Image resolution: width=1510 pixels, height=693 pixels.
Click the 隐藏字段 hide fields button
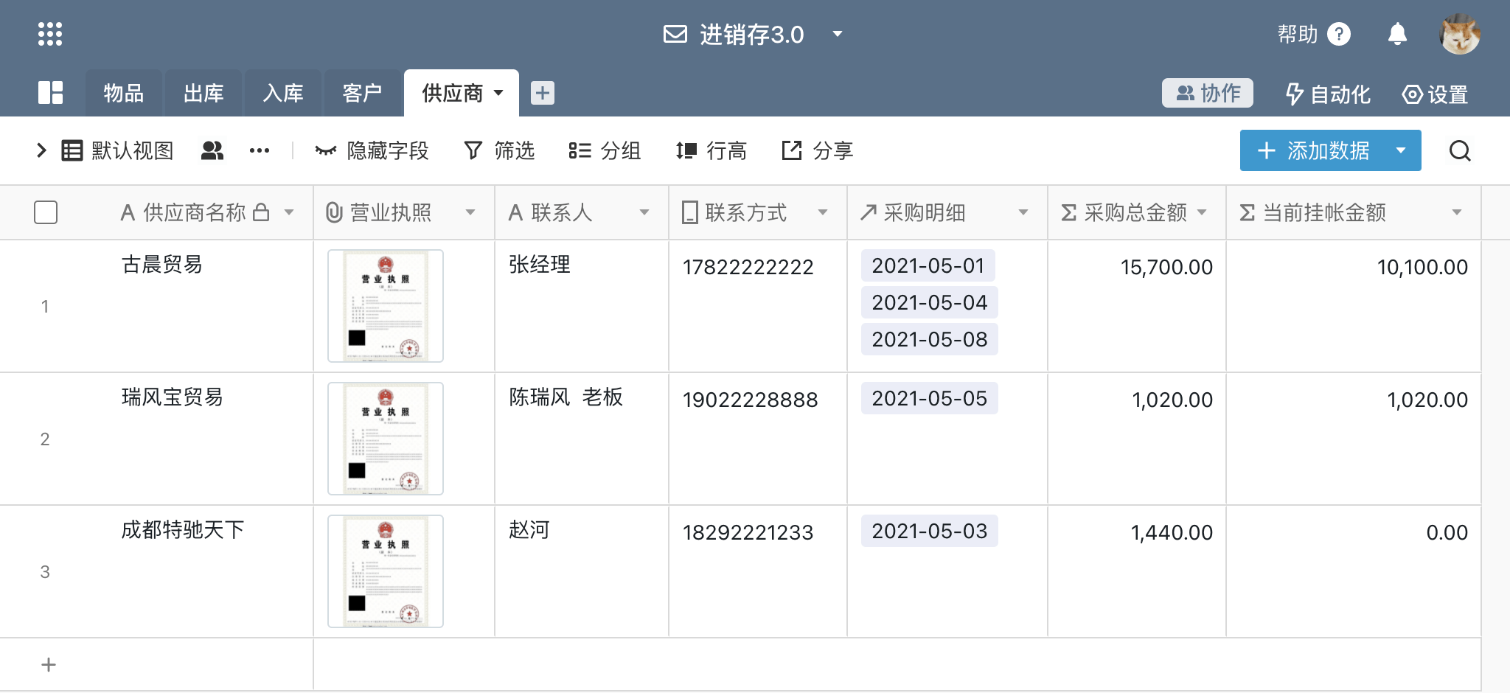point(372,151)
